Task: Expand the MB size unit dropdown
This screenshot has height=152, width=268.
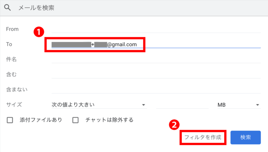Action: pyautogui.click(x=239, y=105)
